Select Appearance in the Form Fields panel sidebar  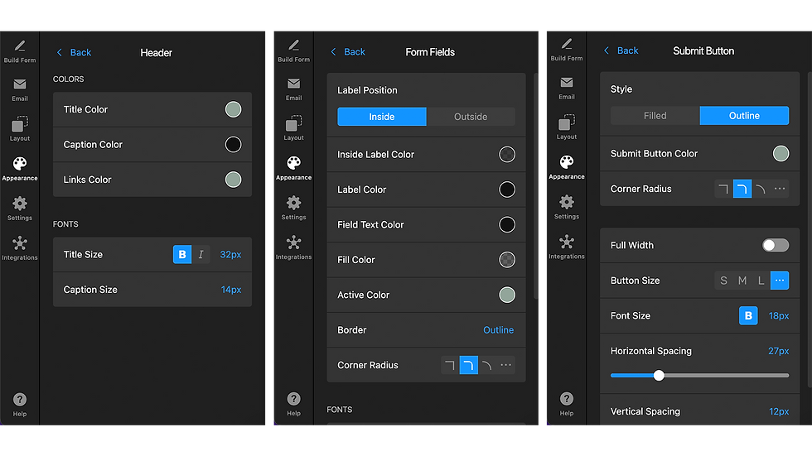pyautogui.click(x=293, y=169)
